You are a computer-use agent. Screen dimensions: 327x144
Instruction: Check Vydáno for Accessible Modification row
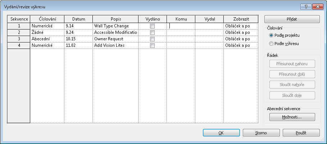tap(153, 32)
